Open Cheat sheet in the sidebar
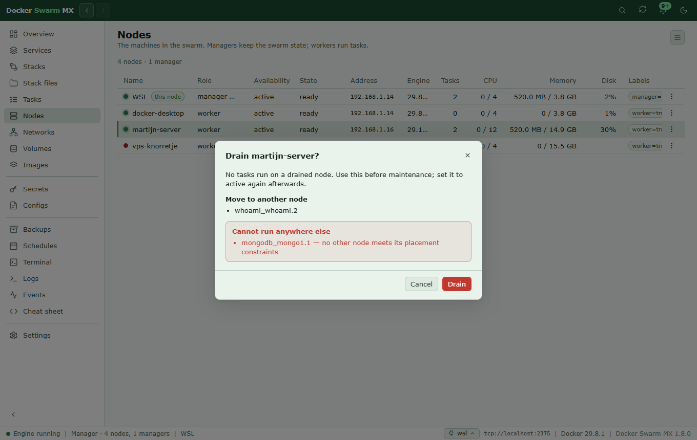This screenshot has height=440, width=697. tap(52, 311)
